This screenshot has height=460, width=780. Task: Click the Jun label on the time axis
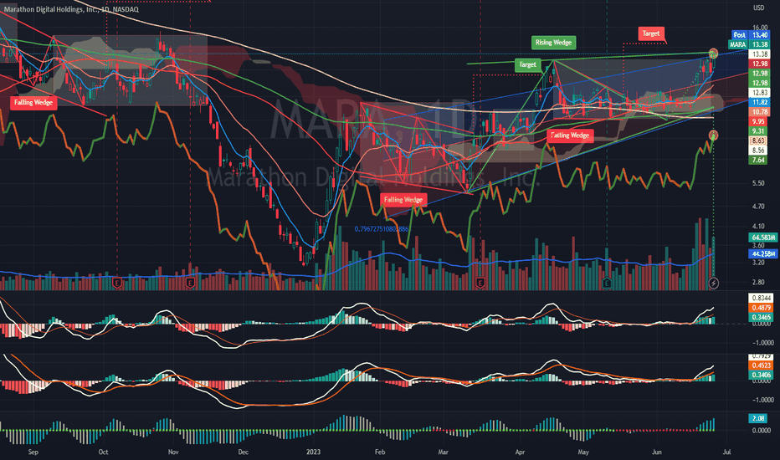[x=657, y=452]
